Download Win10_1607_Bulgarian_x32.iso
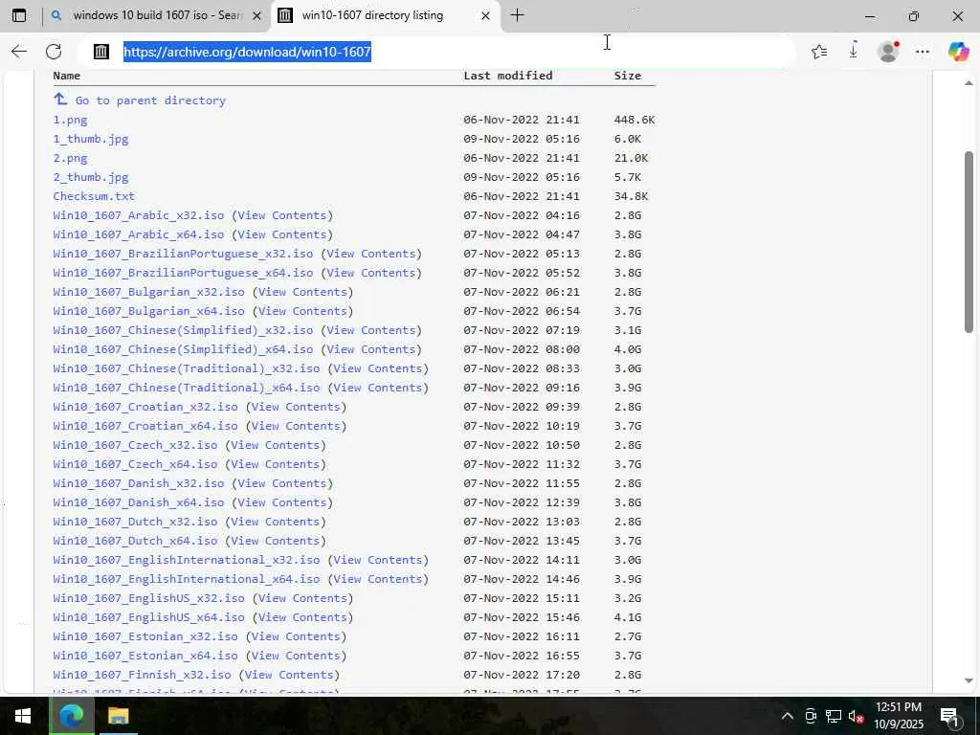Viewport: 980px width, 735px height. (148, 292)
